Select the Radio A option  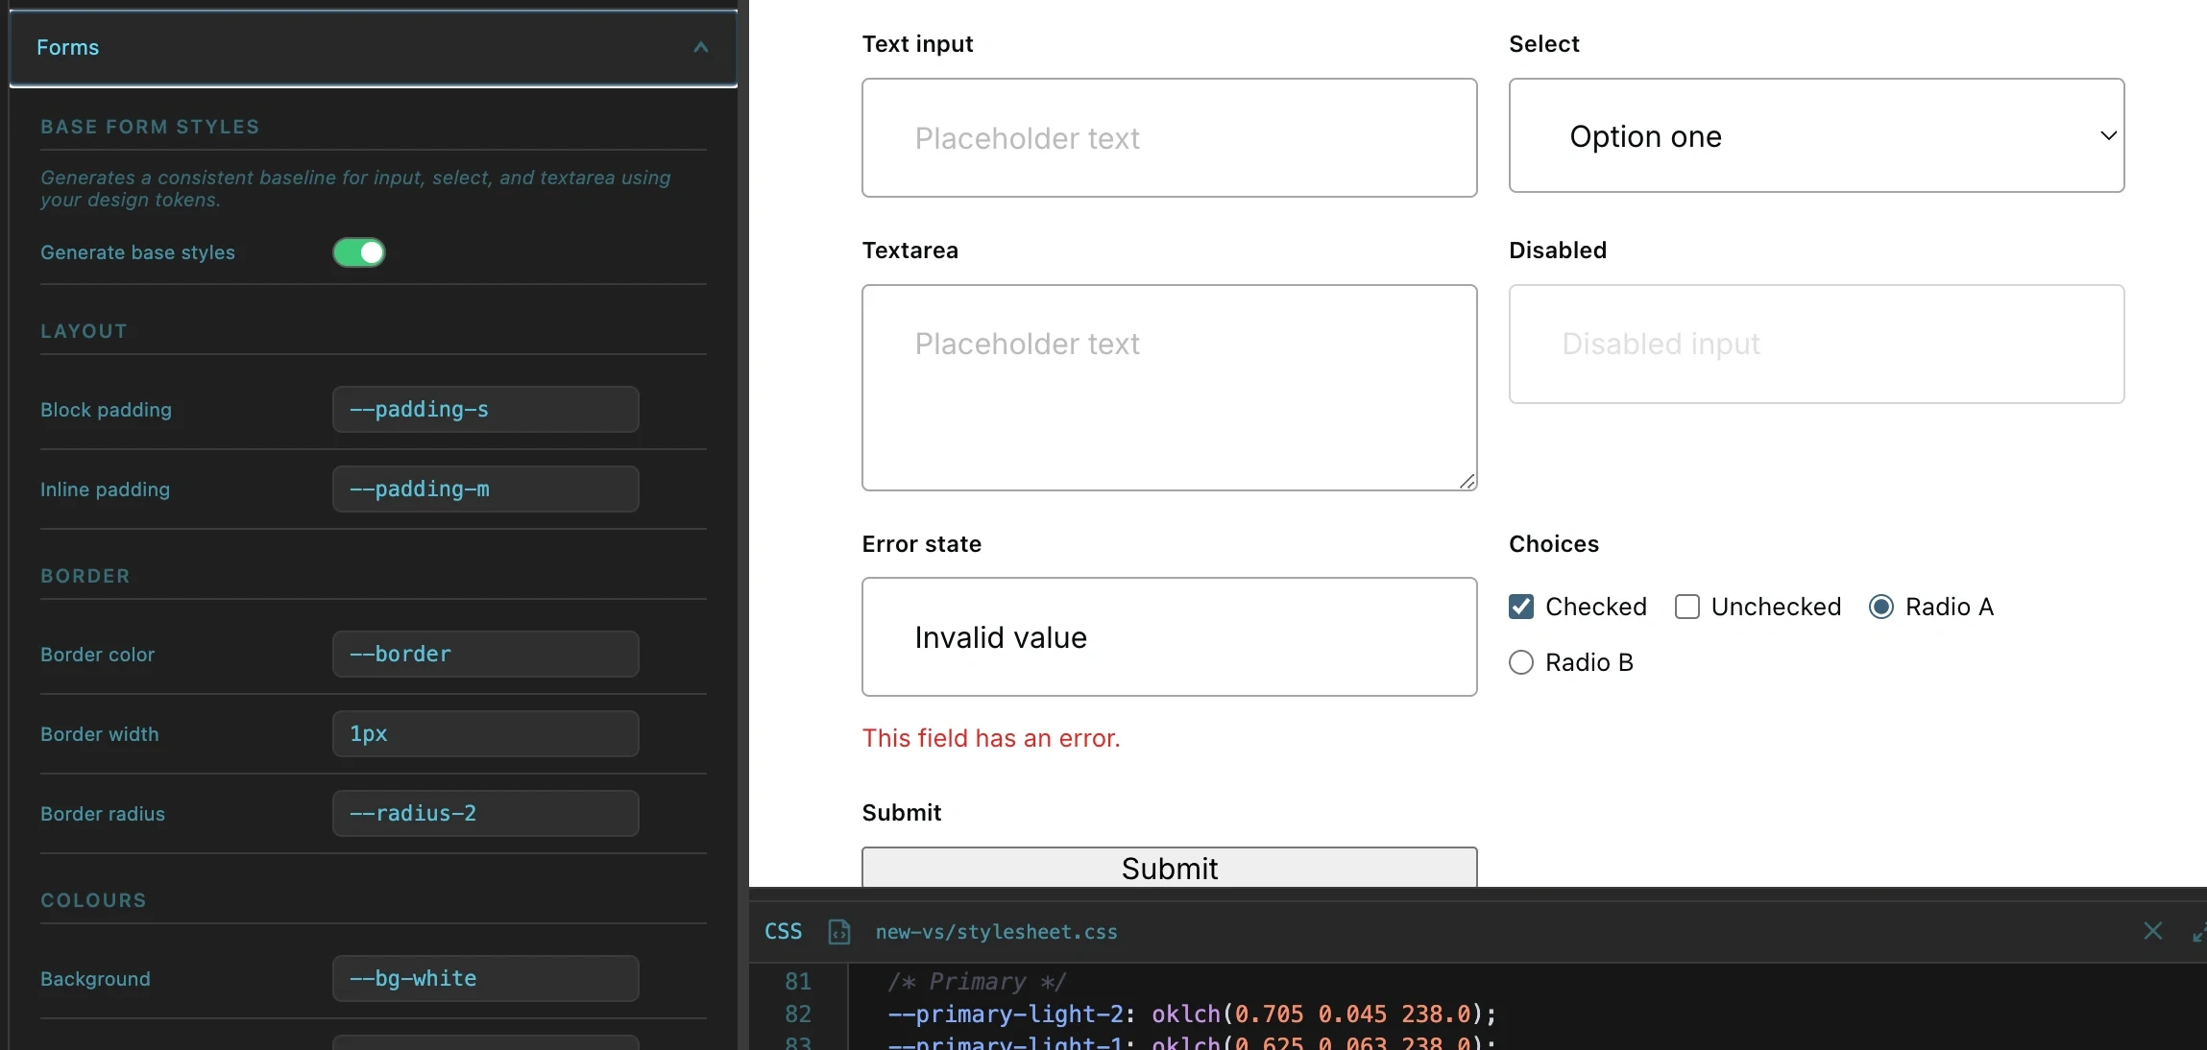coord(1881,607)
